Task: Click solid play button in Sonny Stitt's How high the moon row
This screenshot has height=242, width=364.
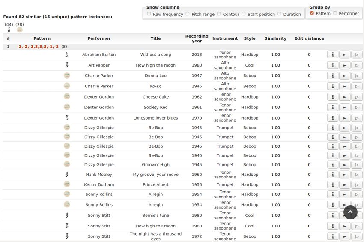Action: coord(345,226)
